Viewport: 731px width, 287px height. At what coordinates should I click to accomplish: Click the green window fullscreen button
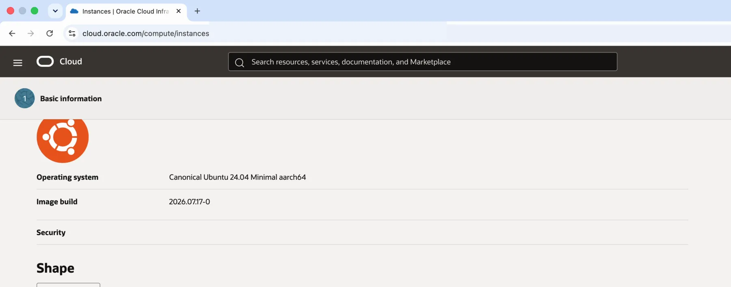click(35, 11)
